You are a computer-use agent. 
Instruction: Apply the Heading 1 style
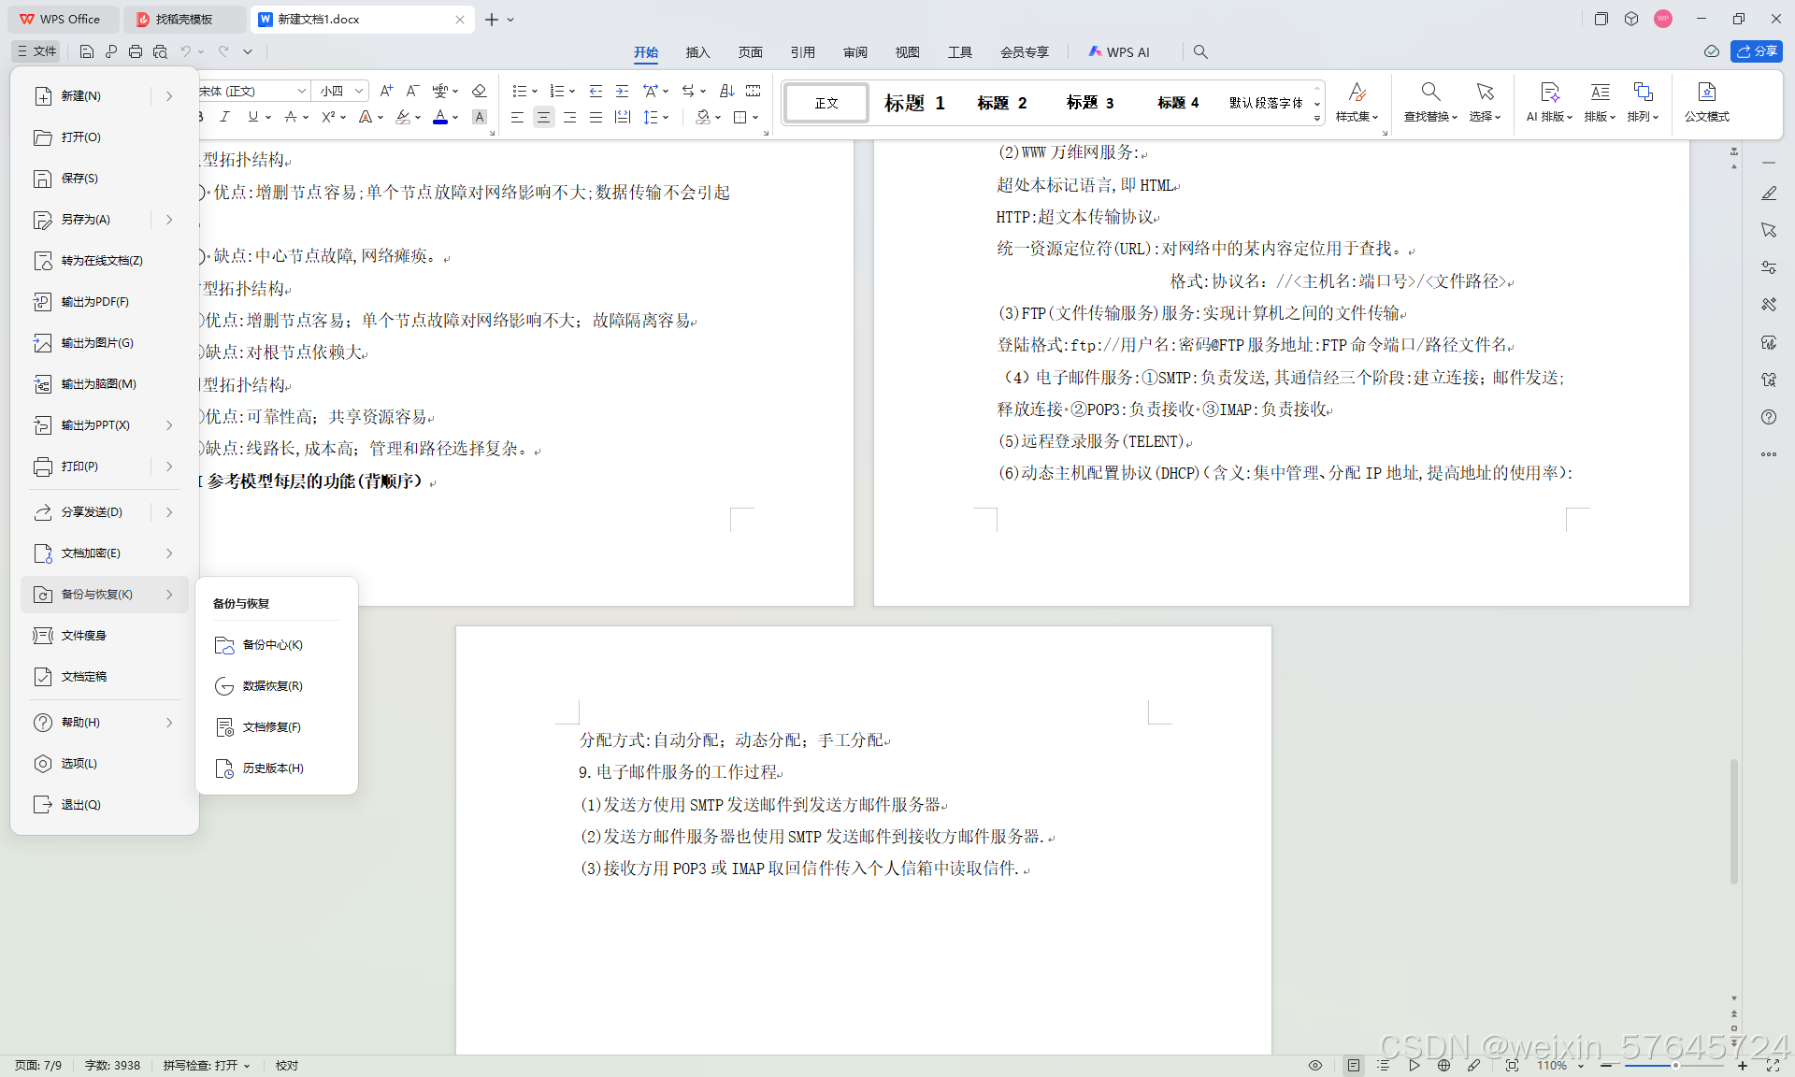pos(914,103)
